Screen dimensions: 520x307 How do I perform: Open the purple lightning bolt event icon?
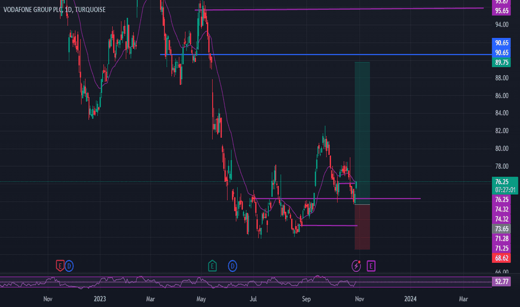pos(356,266)
